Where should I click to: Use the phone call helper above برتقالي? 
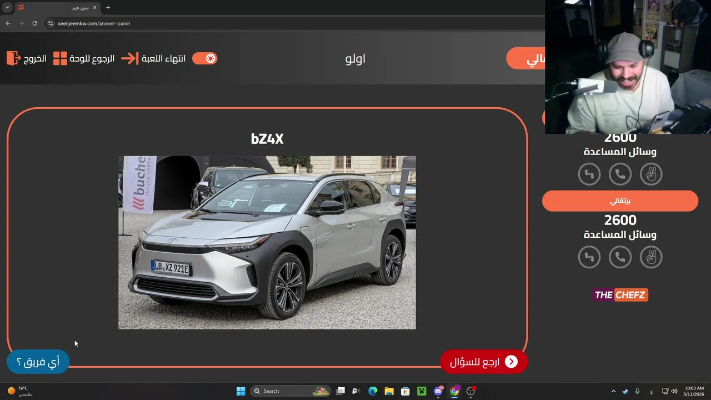(620, 174)
